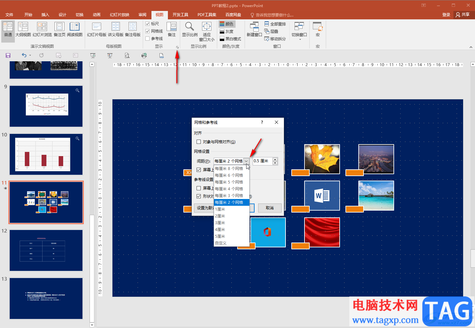The height and width of the screenshot is (328, 475).
Task: Open Outline view (大纲视图)
Action: 23,30
